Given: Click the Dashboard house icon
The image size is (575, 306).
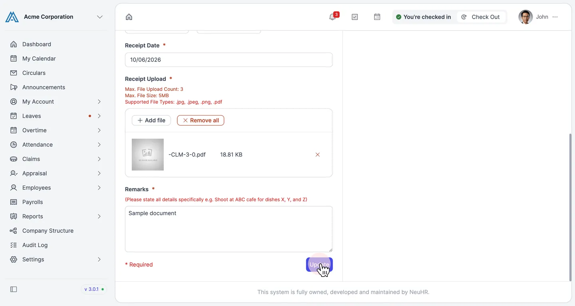Looking at the screenshot, I should coord(14,44).
